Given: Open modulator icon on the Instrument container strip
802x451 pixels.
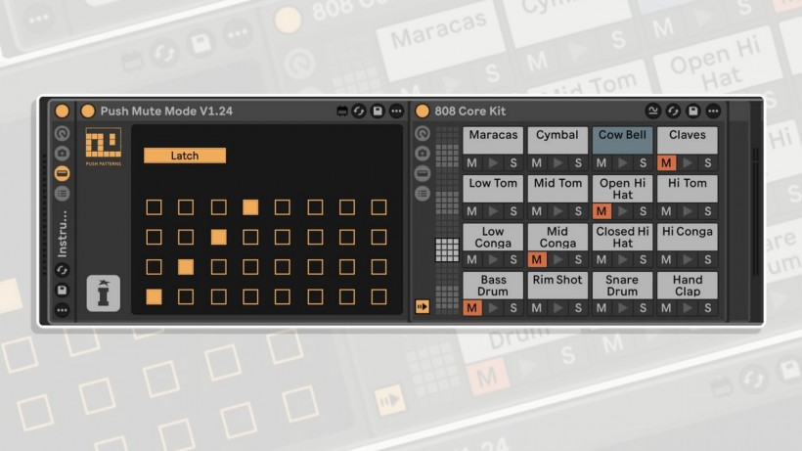Looking at the screenshot, I should click(x=62, y=133).
